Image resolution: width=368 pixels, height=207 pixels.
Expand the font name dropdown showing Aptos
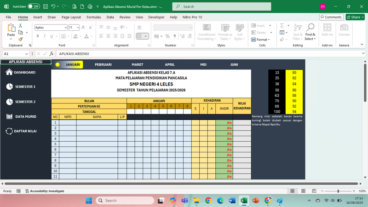click(x=65, y=28)
